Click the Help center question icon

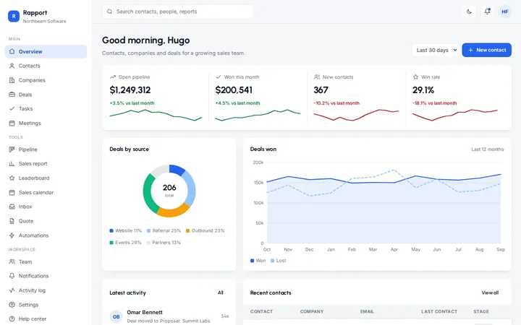[x=12, y=318]
